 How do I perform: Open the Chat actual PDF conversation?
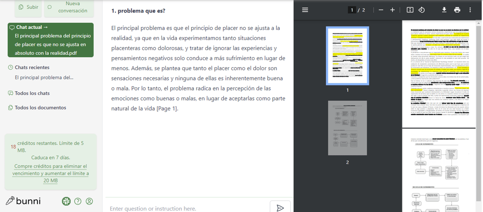pyautogui.click(x=51, y=40)
